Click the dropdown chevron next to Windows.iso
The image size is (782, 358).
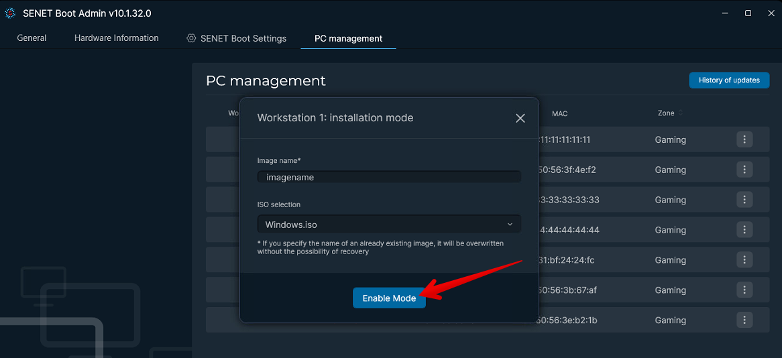[x=510, y=225]
